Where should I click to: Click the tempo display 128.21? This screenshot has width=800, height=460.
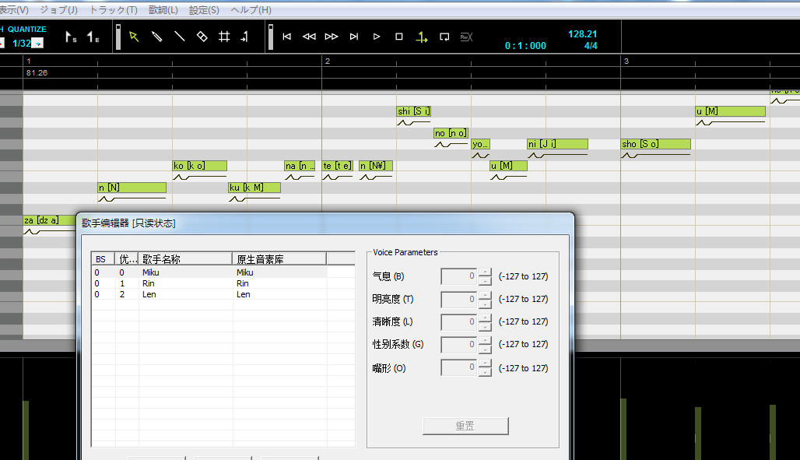click(582, 33)
